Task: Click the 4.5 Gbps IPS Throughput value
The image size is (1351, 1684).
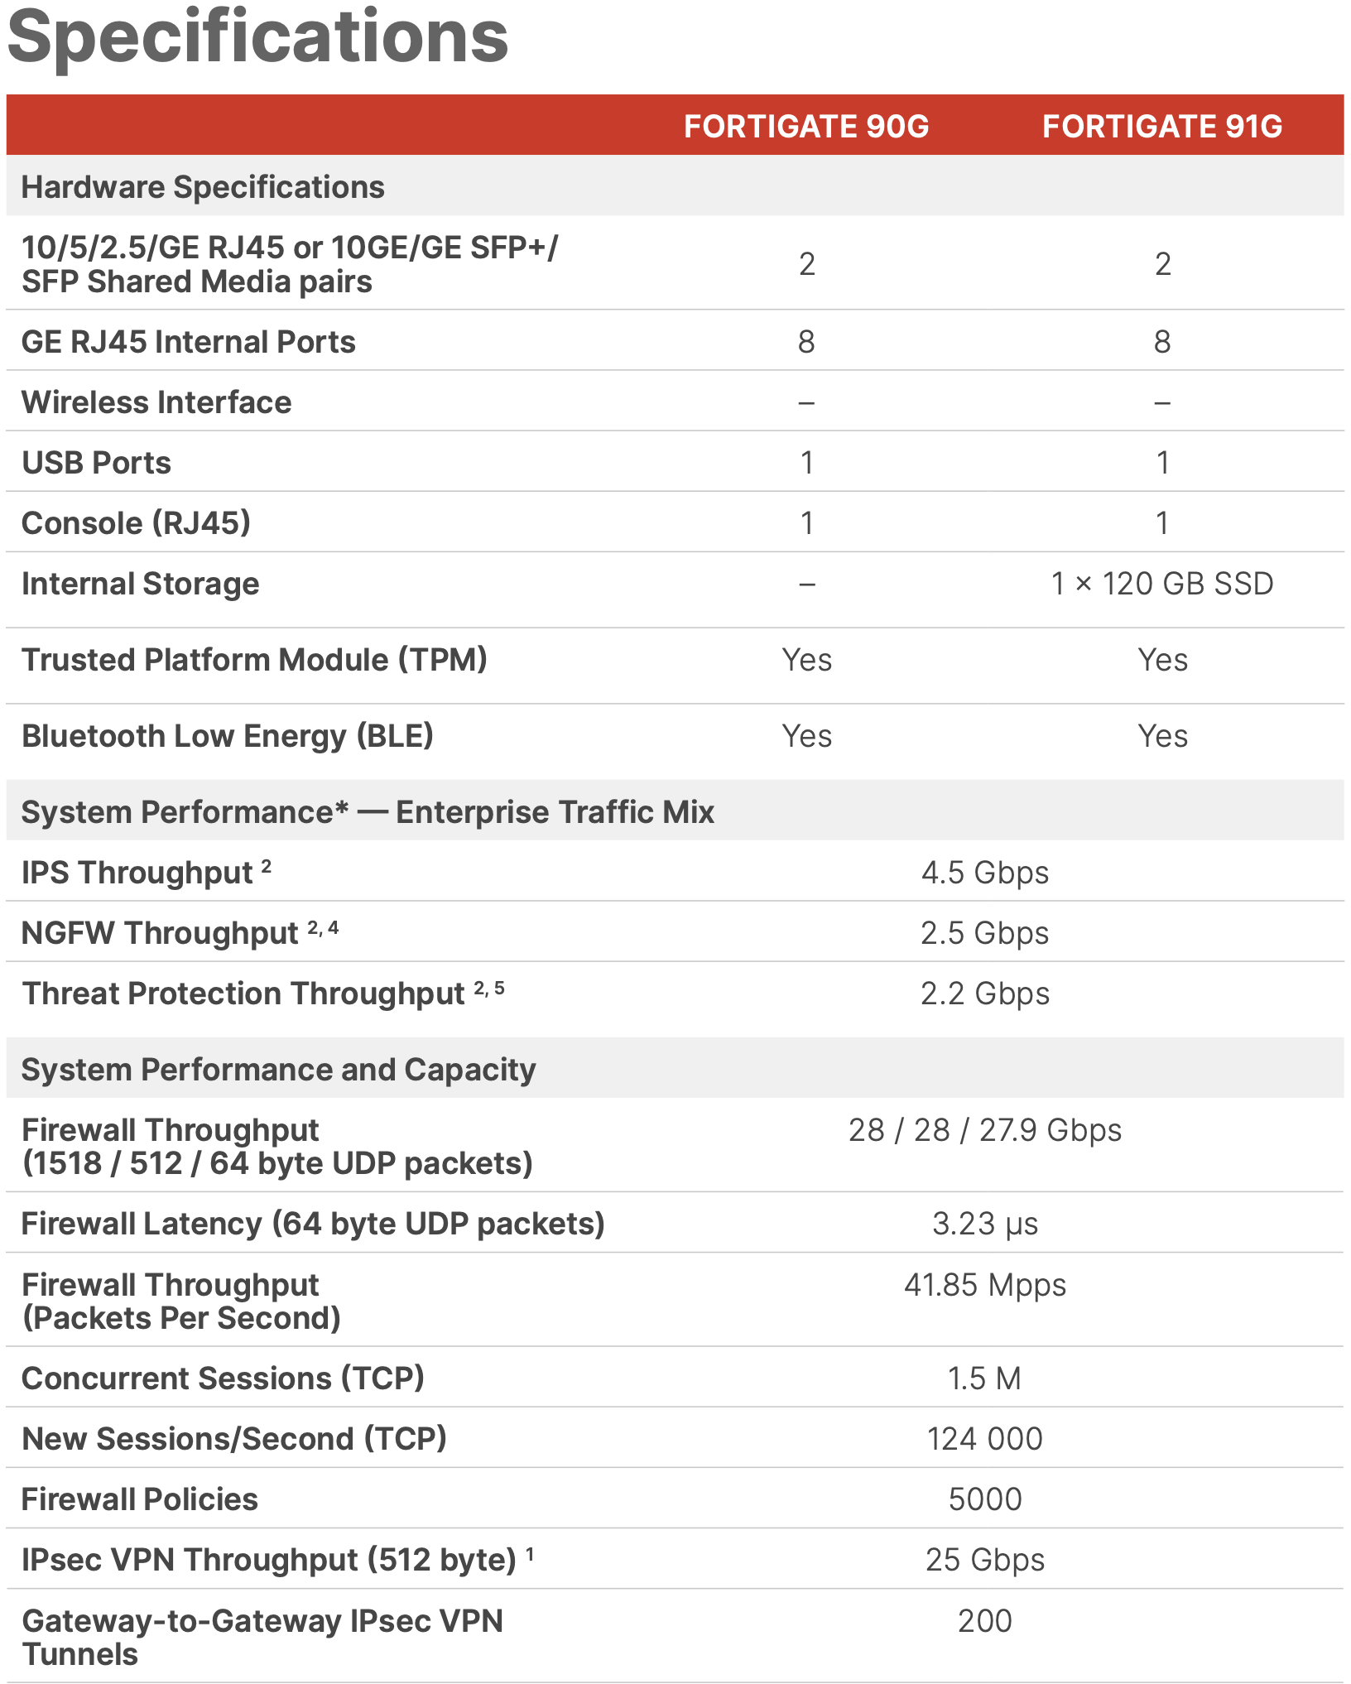Action: [x=985, y=873]
